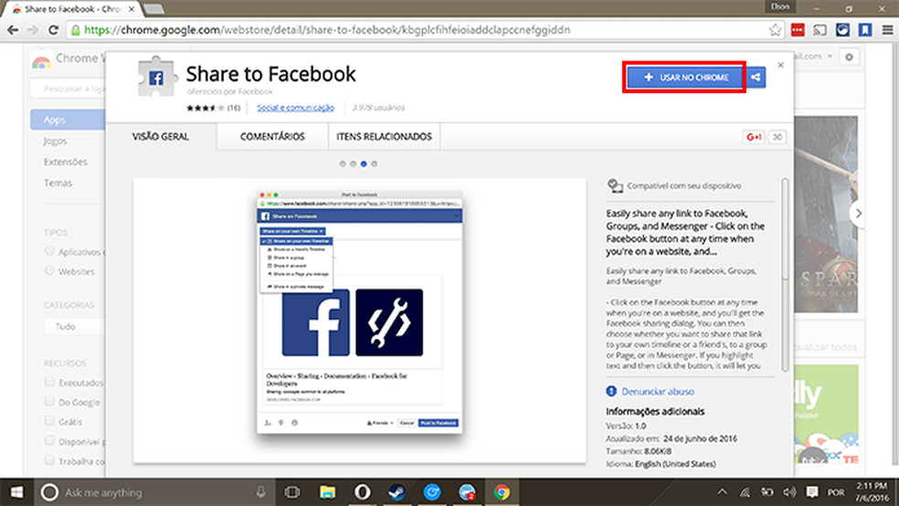Screen dimensions: 899x506
Task: Click the Chrome icon on the taskbar
Action: point(502,492)
